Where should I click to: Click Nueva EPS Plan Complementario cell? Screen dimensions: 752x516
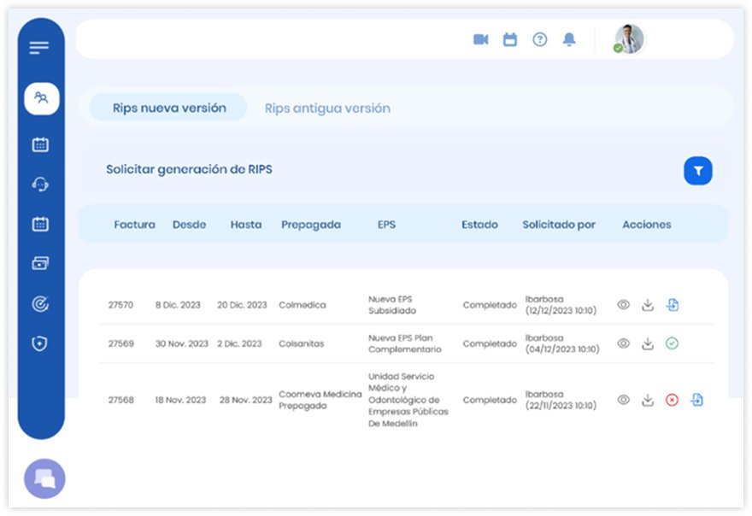tap(404, 343)
